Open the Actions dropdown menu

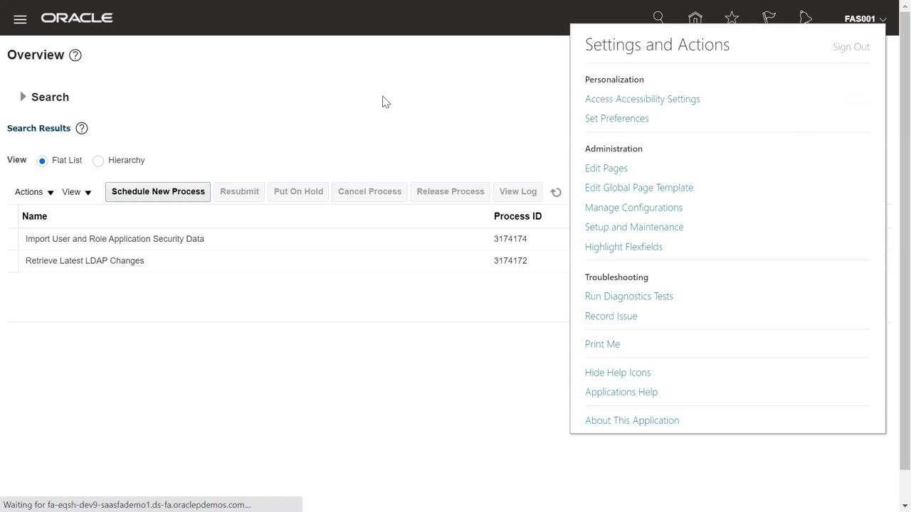(34, 192)
